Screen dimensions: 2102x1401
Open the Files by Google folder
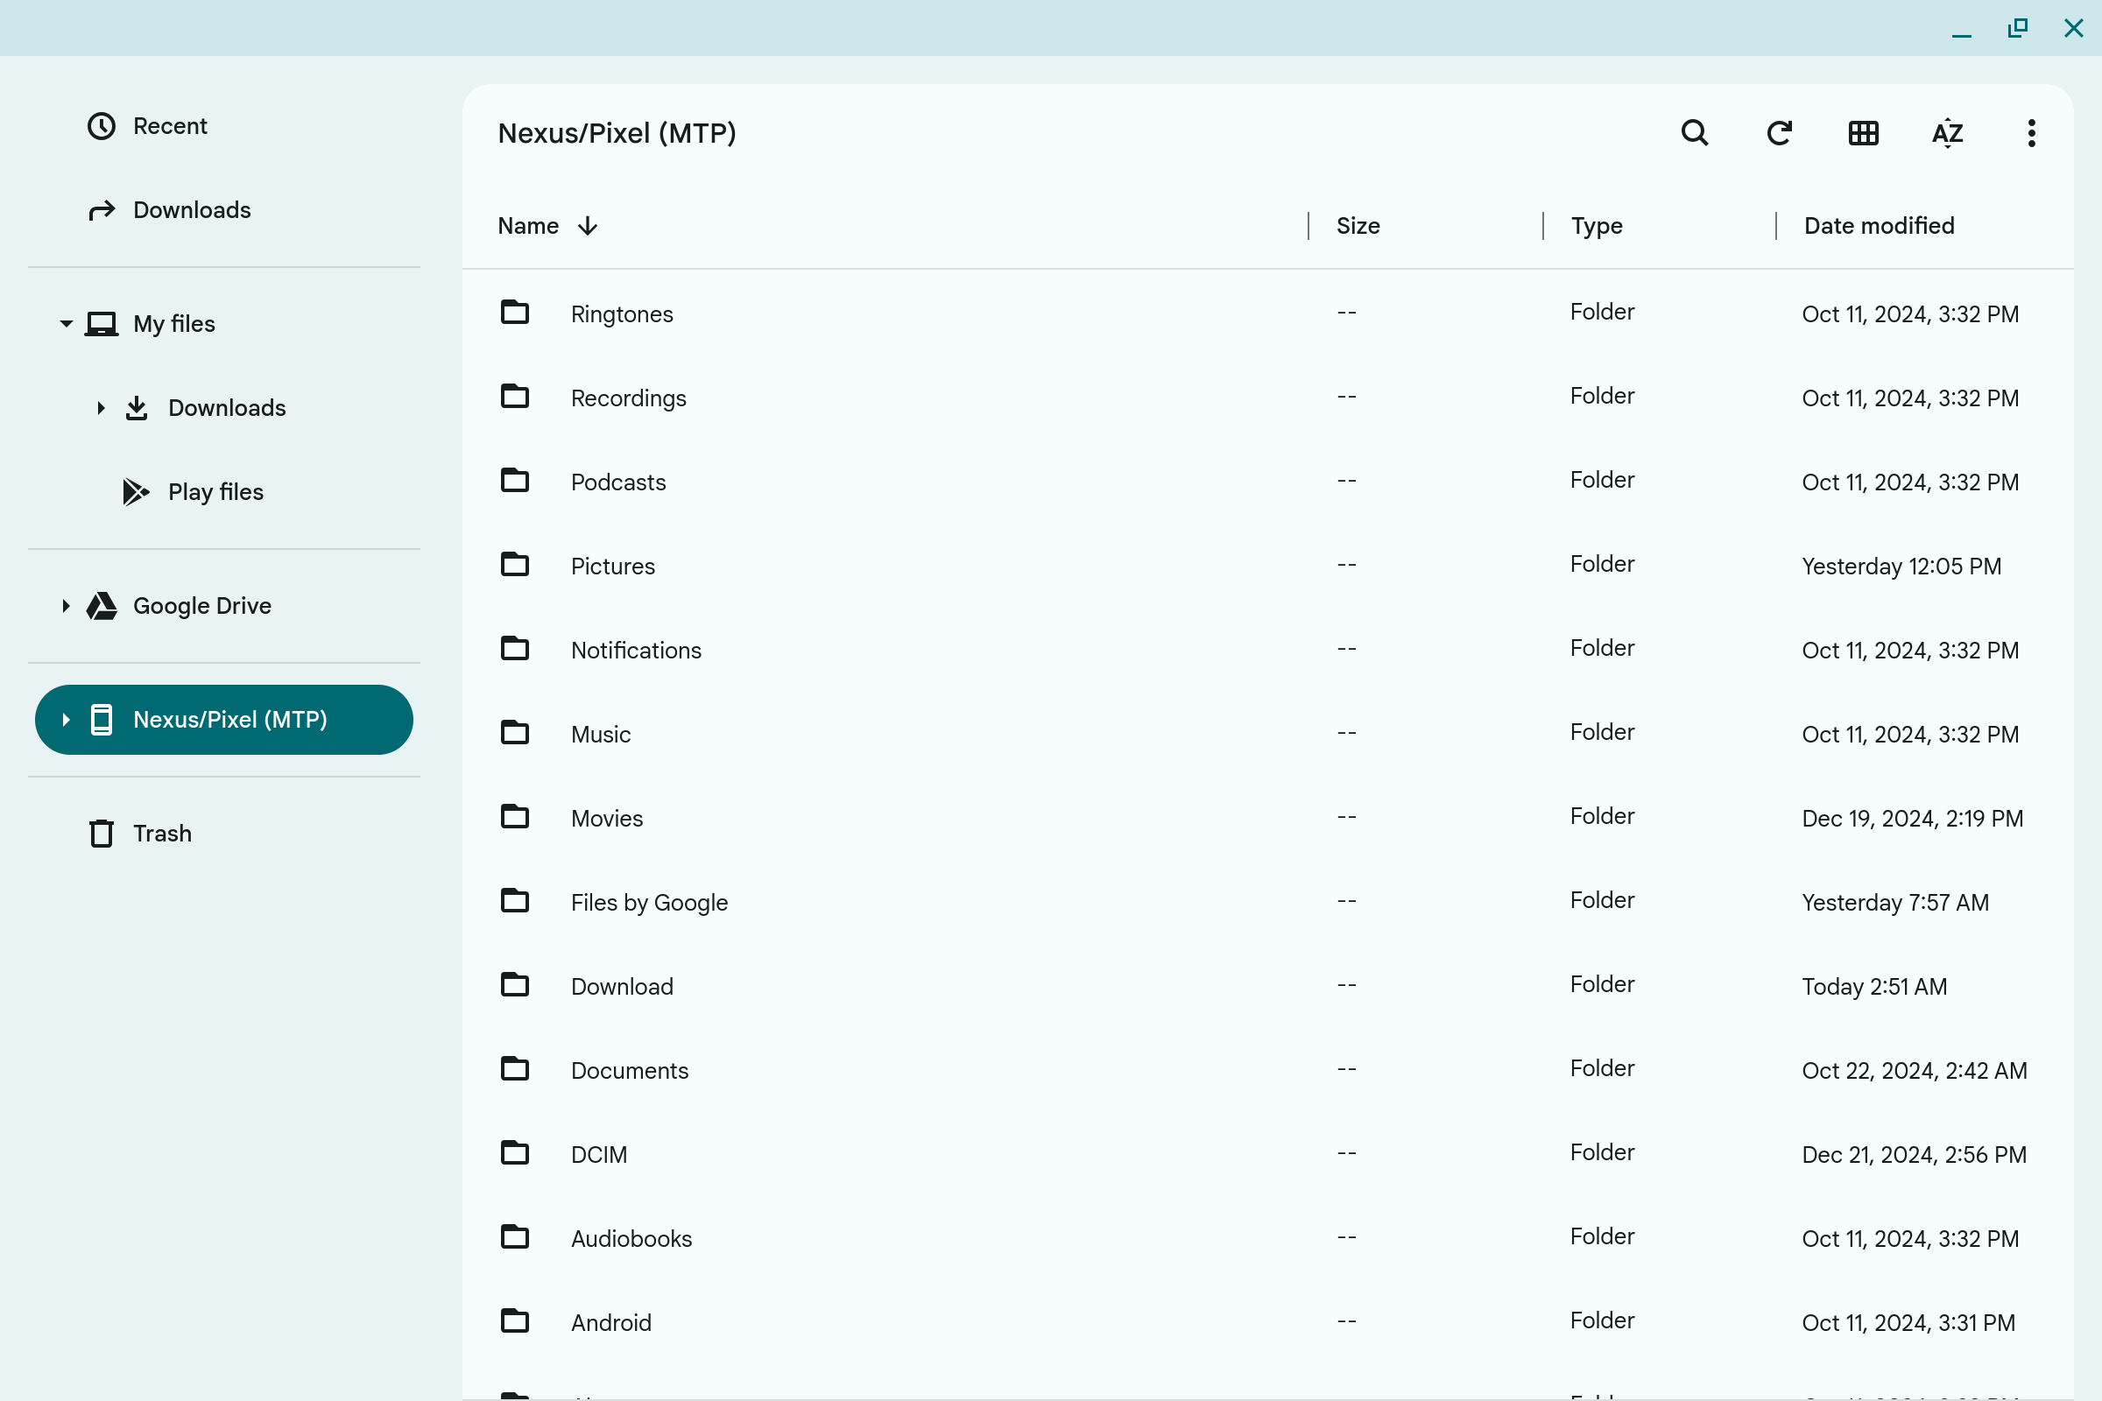click(649, 903)
